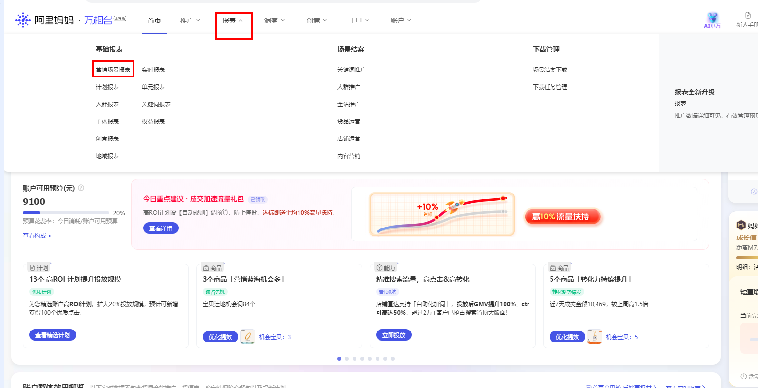
Task: Expand the 推广 navigation dropdown
Action: (190, 21)
